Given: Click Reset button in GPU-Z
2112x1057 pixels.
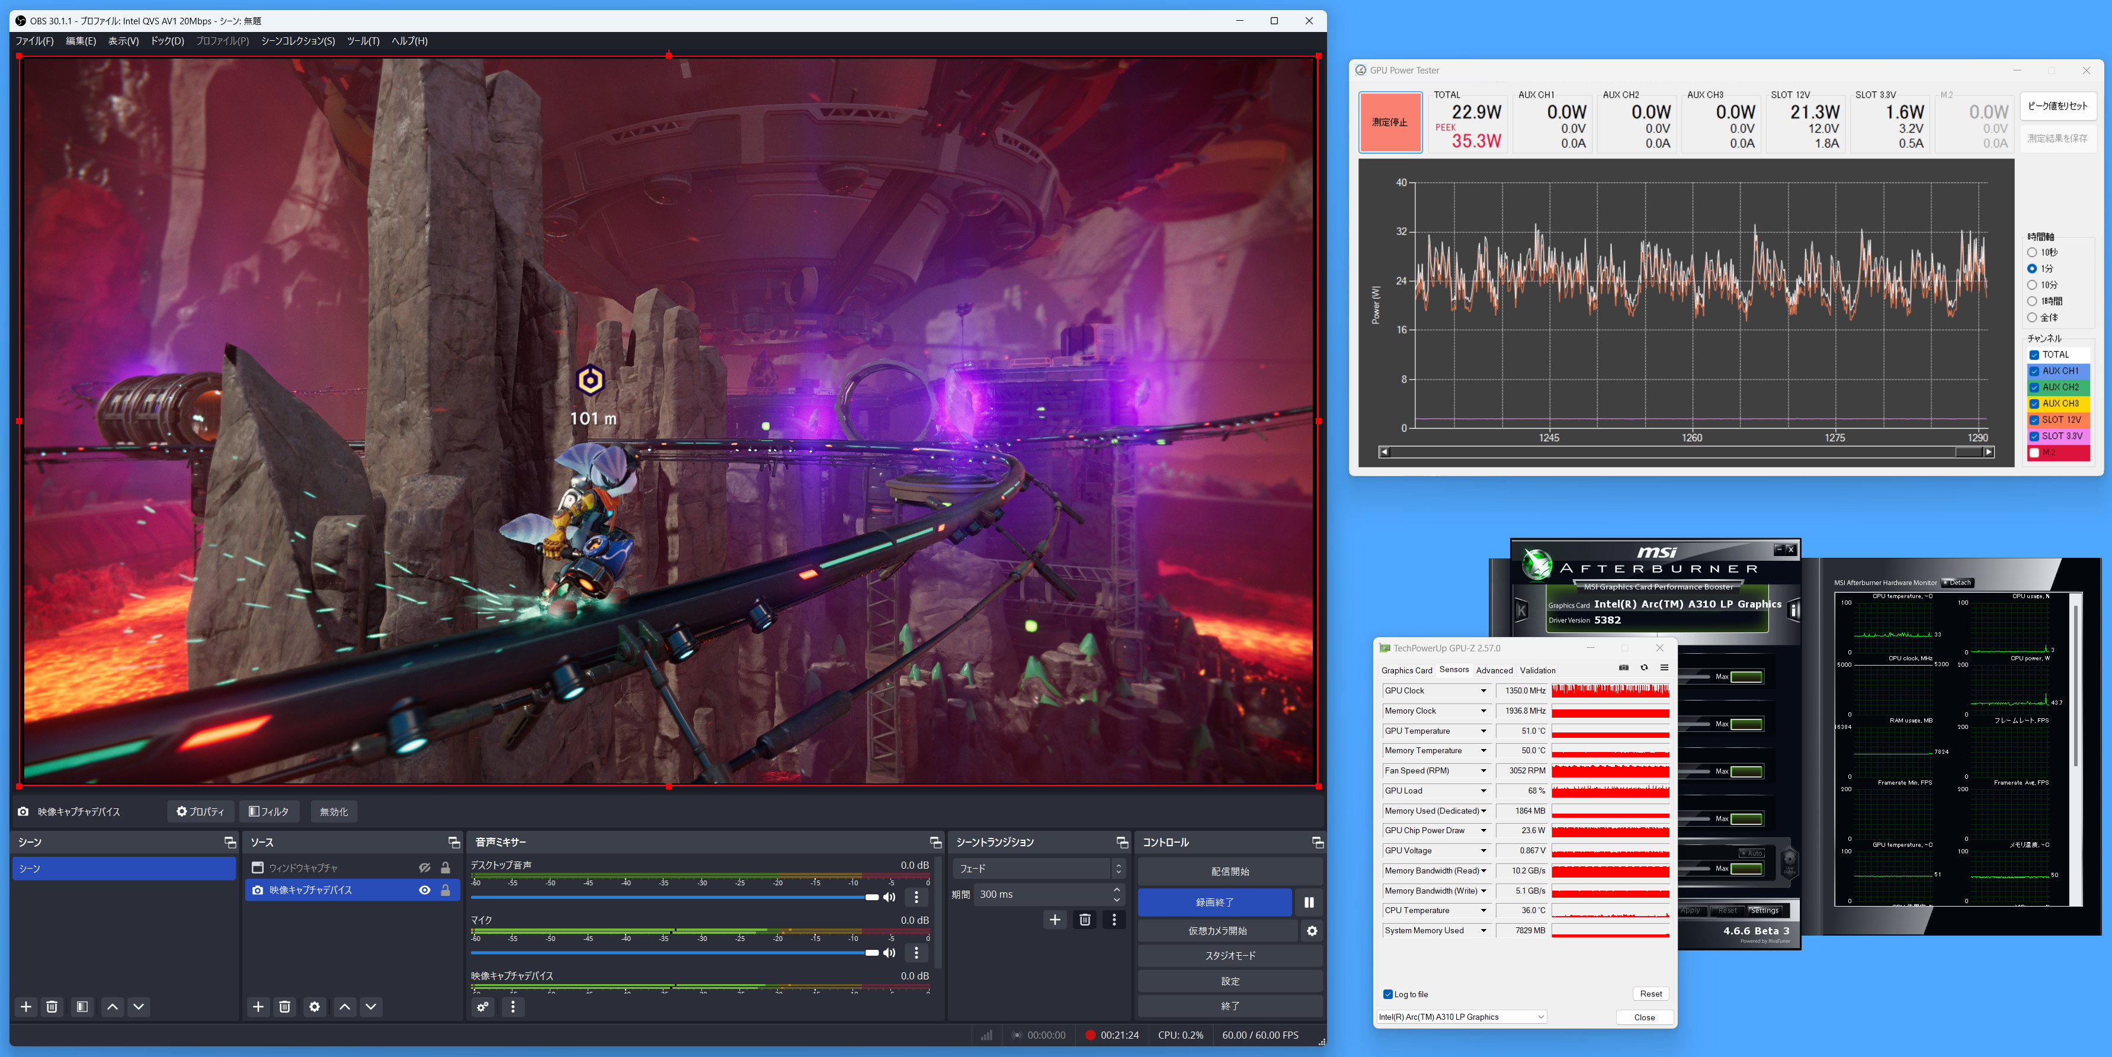Looking at the screenshot, I should pos(1650,994).
